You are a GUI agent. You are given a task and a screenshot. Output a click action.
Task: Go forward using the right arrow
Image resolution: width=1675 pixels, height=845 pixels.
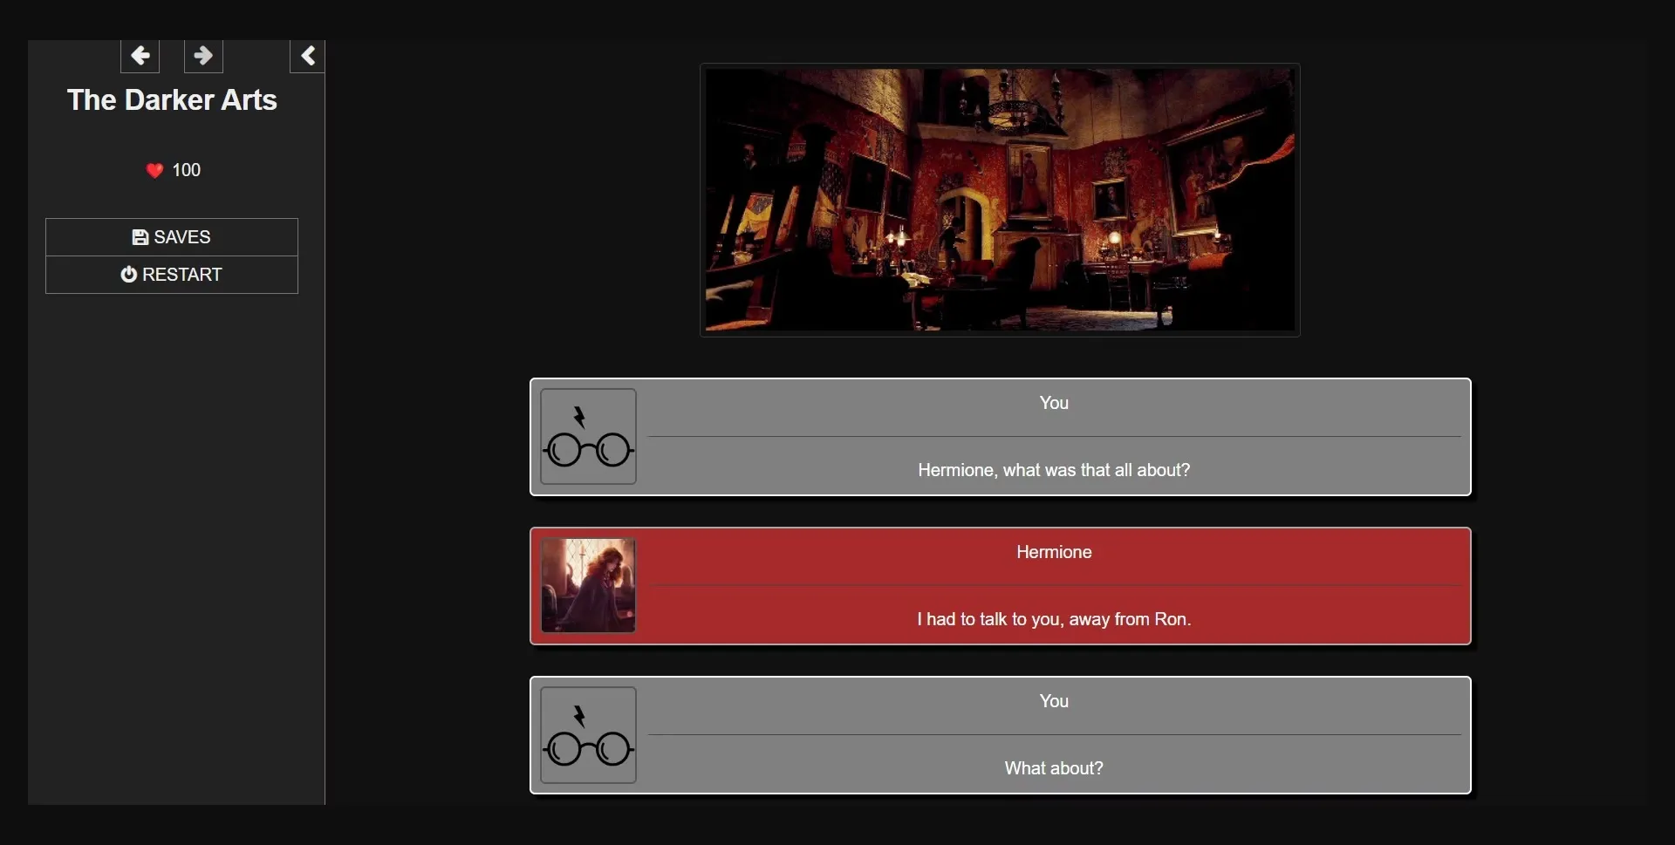point(203,56)
